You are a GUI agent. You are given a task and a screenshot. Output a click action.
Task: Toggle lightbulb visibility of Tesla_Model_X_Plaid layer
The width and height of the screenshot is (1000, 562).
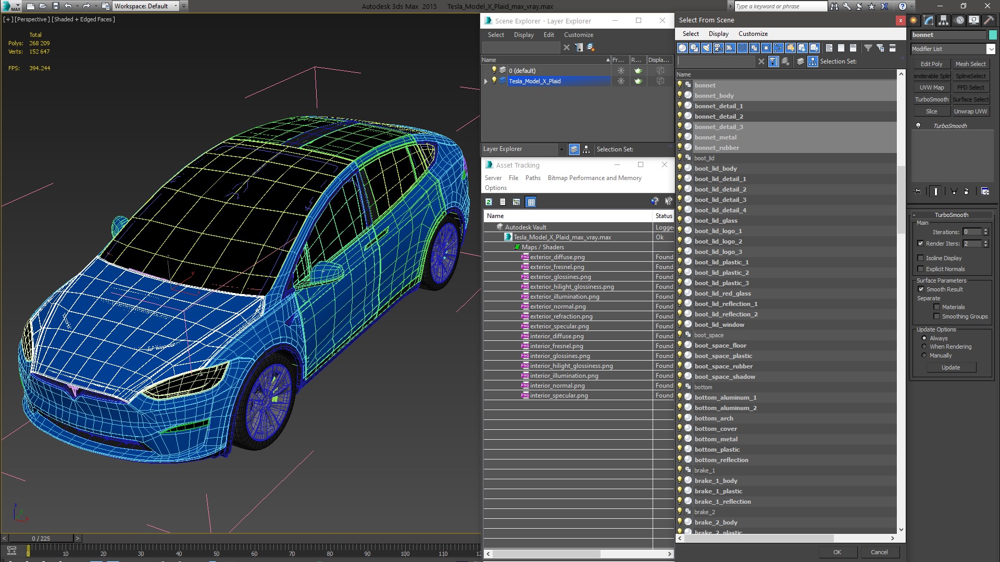(x=494, y=81)
